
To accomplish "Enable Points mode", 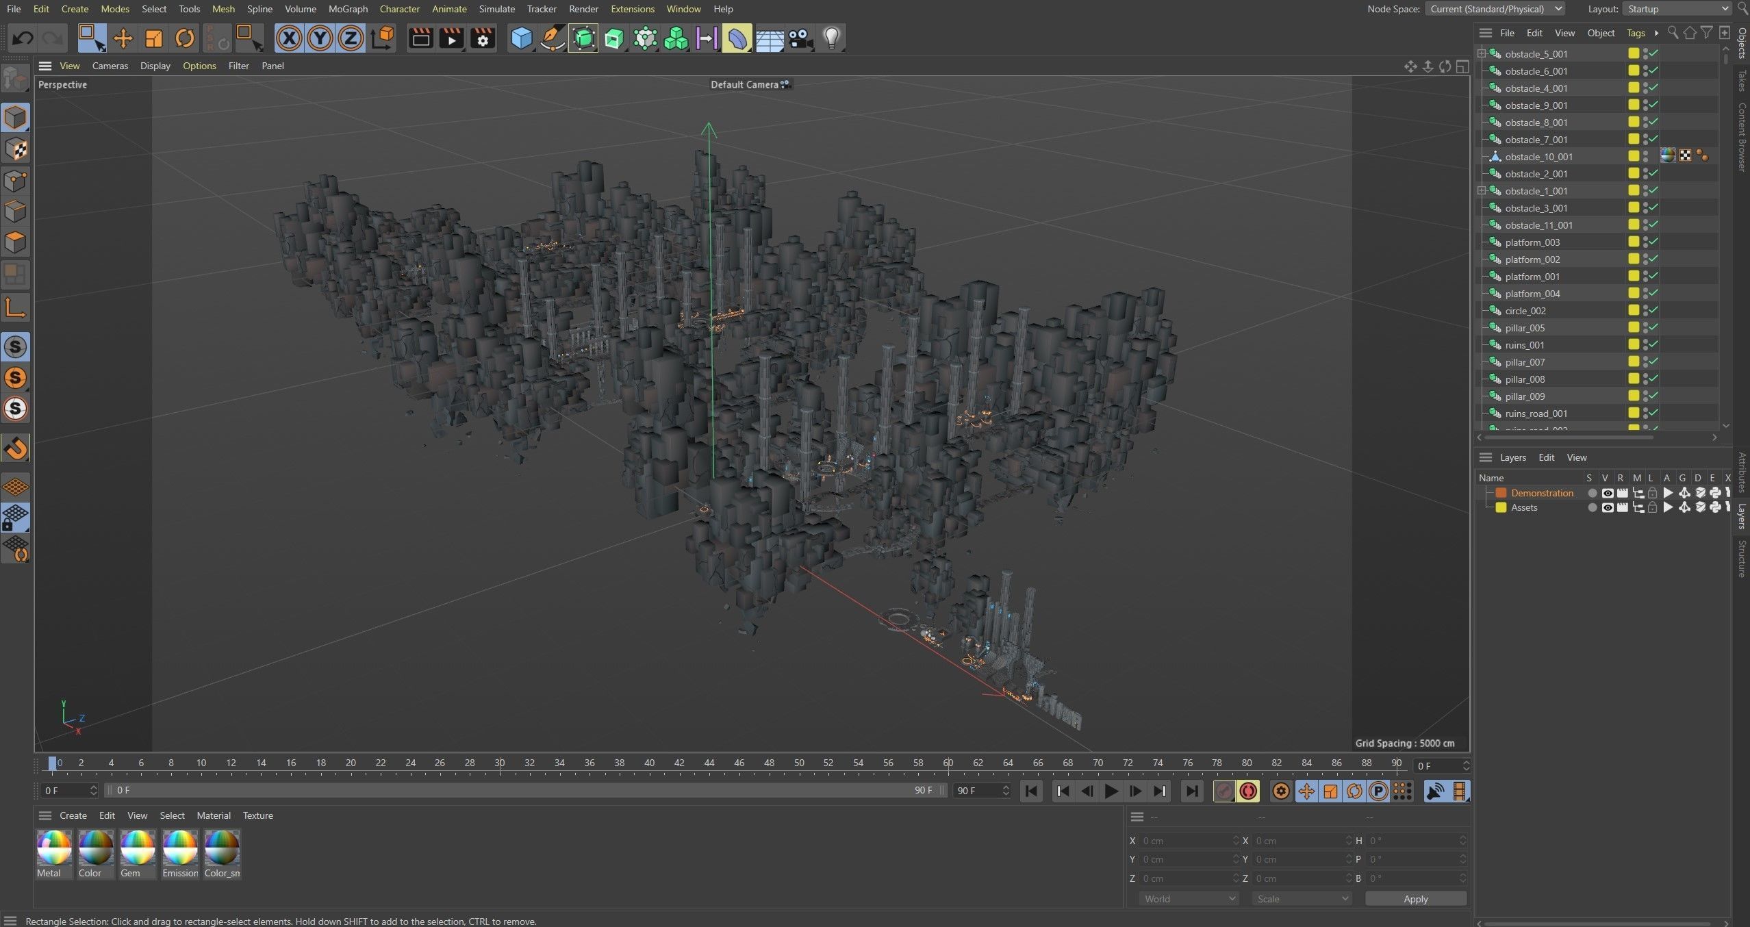I will (15, 181).
